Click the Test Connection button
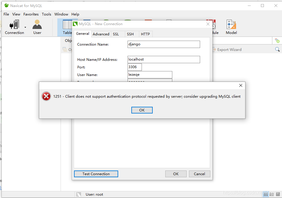Image resolution: width=282 pixels, height=198 pixels. [x=96, y=174]
